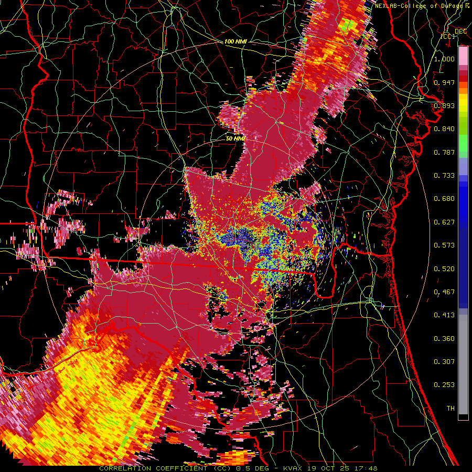Click the 0.467 color scale value

[x=444, y=292]
